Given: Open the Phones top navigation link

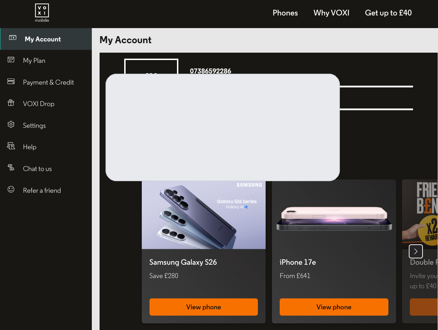Looking at the screenshot, I should coord(285,13).
